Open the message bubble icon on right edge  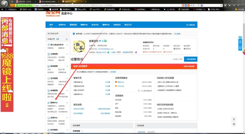pyautogui.click(x=240, y=48)
